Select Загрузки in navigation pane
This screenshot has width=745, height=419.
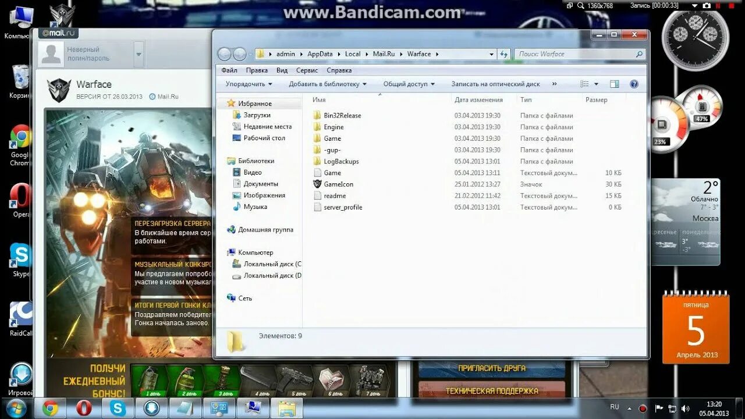257,115
